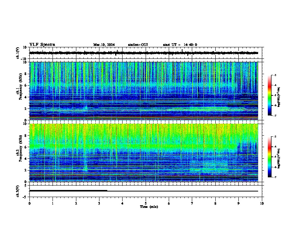Click the time axis tick label "7"

click(192, 203)
